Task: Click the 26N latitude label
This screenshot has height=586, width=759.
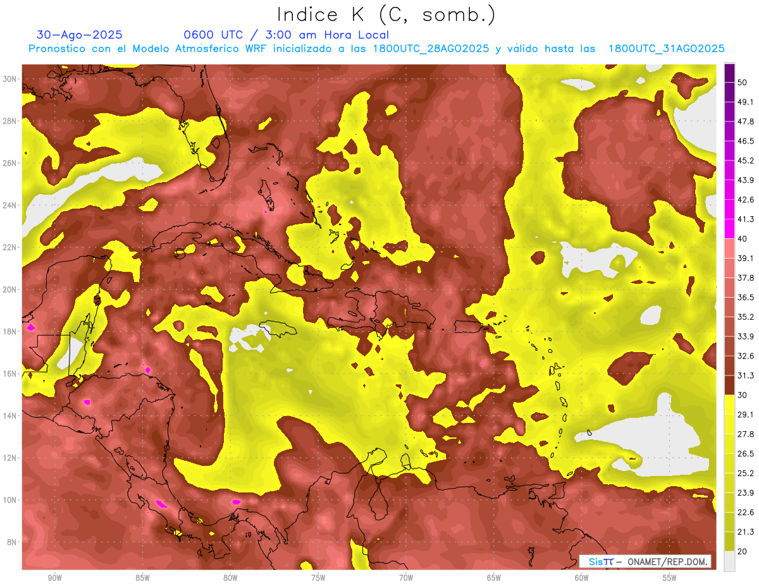Action: coord(9,163)
